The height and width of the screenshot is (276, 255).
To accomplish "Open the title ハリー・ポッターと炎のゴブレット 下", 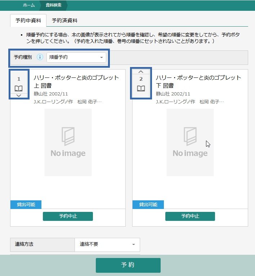I will 198,81.
